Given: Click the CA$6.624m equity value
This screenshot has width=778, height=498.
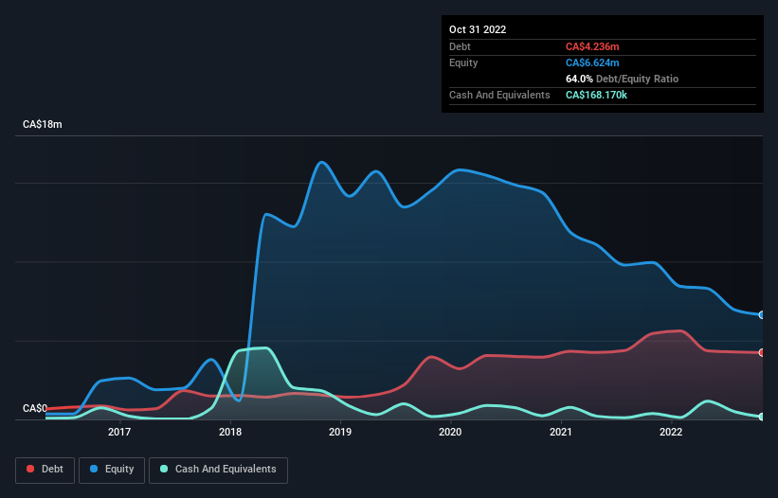Looking at the screenshot, I should (x=592, y=62).
